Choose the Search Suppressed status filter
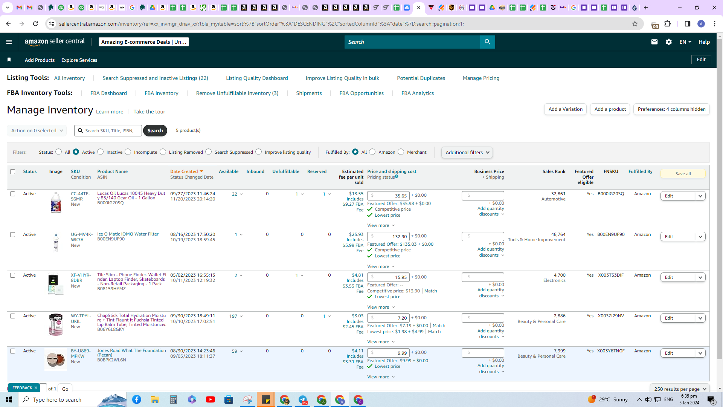The image size is (723, 407). coord(208,152)
